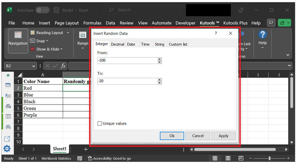Switch to Page Break Preview icon
This screenshot has height=164, width=297.
click(241, 158)
